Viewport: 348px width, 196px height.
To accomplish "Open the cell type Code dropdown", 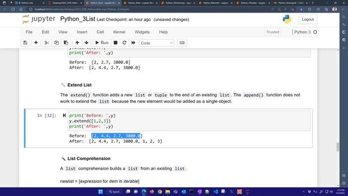I will pos(157,43).
